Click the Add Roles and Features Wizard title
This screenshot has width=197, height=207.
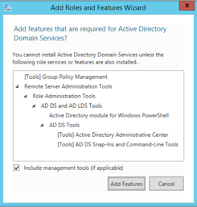(98, 8)
